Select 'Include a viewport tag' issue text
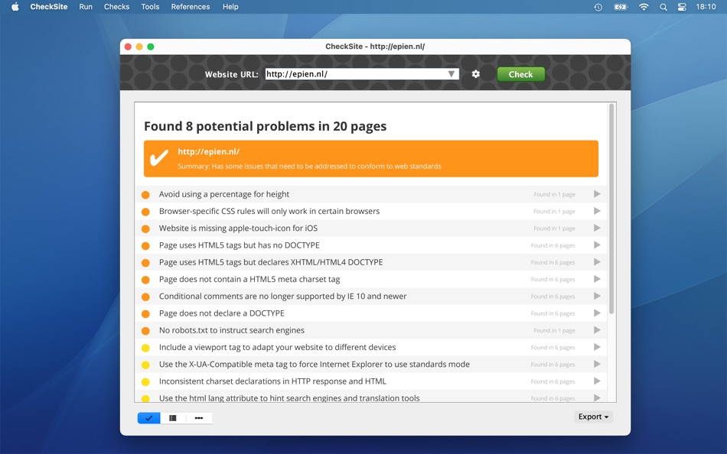Screen dimensions: 727x454 point(277,347)
